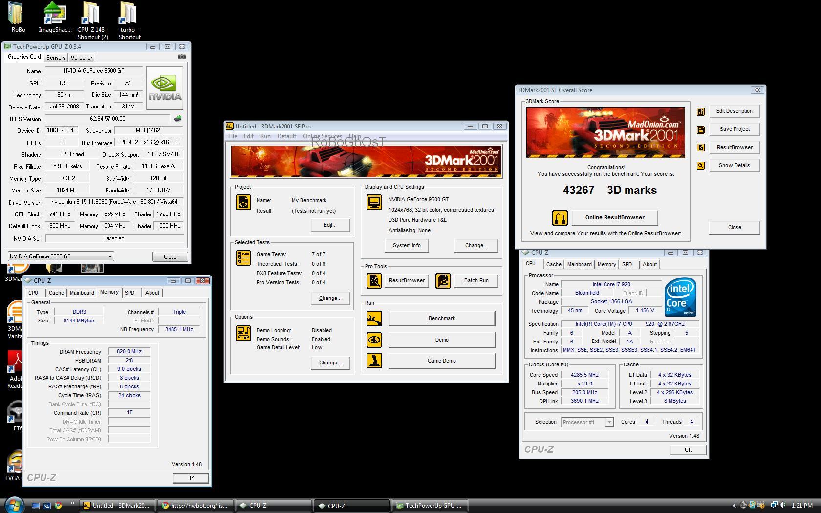Switch to the Sensors tab in GPU-Z
The height and width of the screenshot is (513, 821).
pos(56,58)
